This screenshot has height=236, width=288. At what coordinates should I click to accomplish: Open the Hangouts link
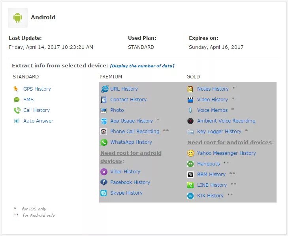click(x=209, y=164)
